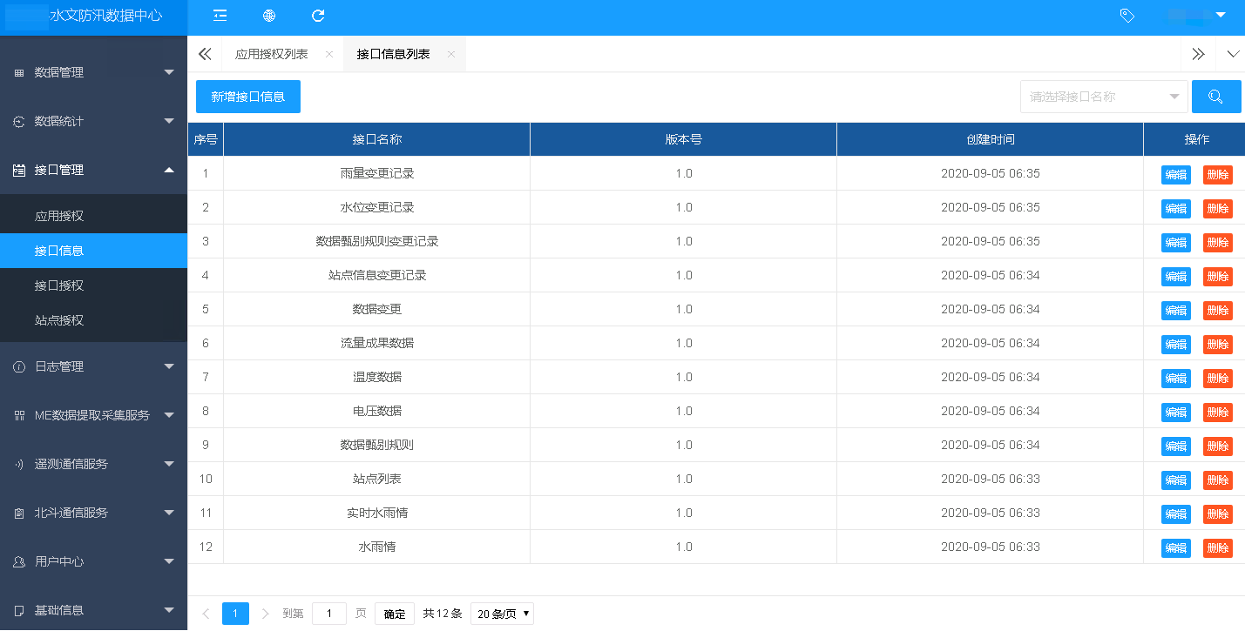The image size is (1245, 631).
Task: Edit the 雨量变更记录 row via 编辑
Action: coord(1175,174)
